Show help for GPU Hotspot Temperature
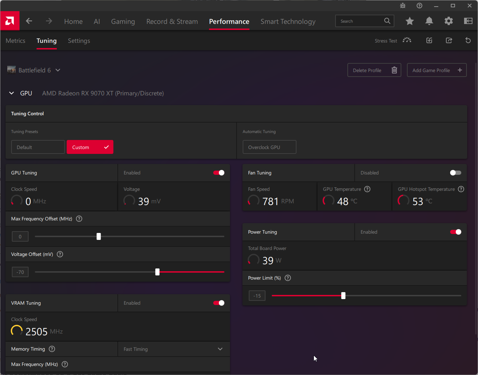 click(x=461, y=189)
